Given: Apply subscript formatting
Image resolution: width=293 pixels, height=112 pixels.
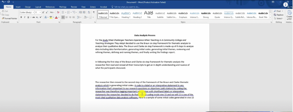Looking at the screenshot, I should (37, 17).
